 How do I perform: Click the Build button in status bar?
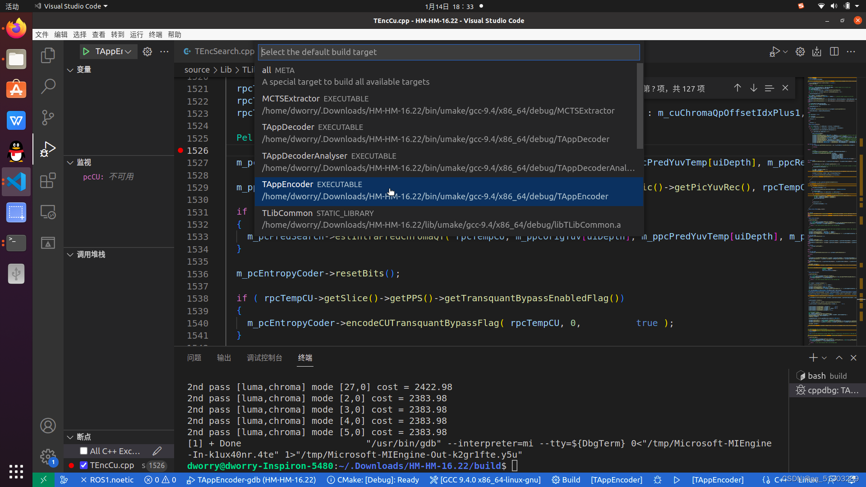(566, 480)
